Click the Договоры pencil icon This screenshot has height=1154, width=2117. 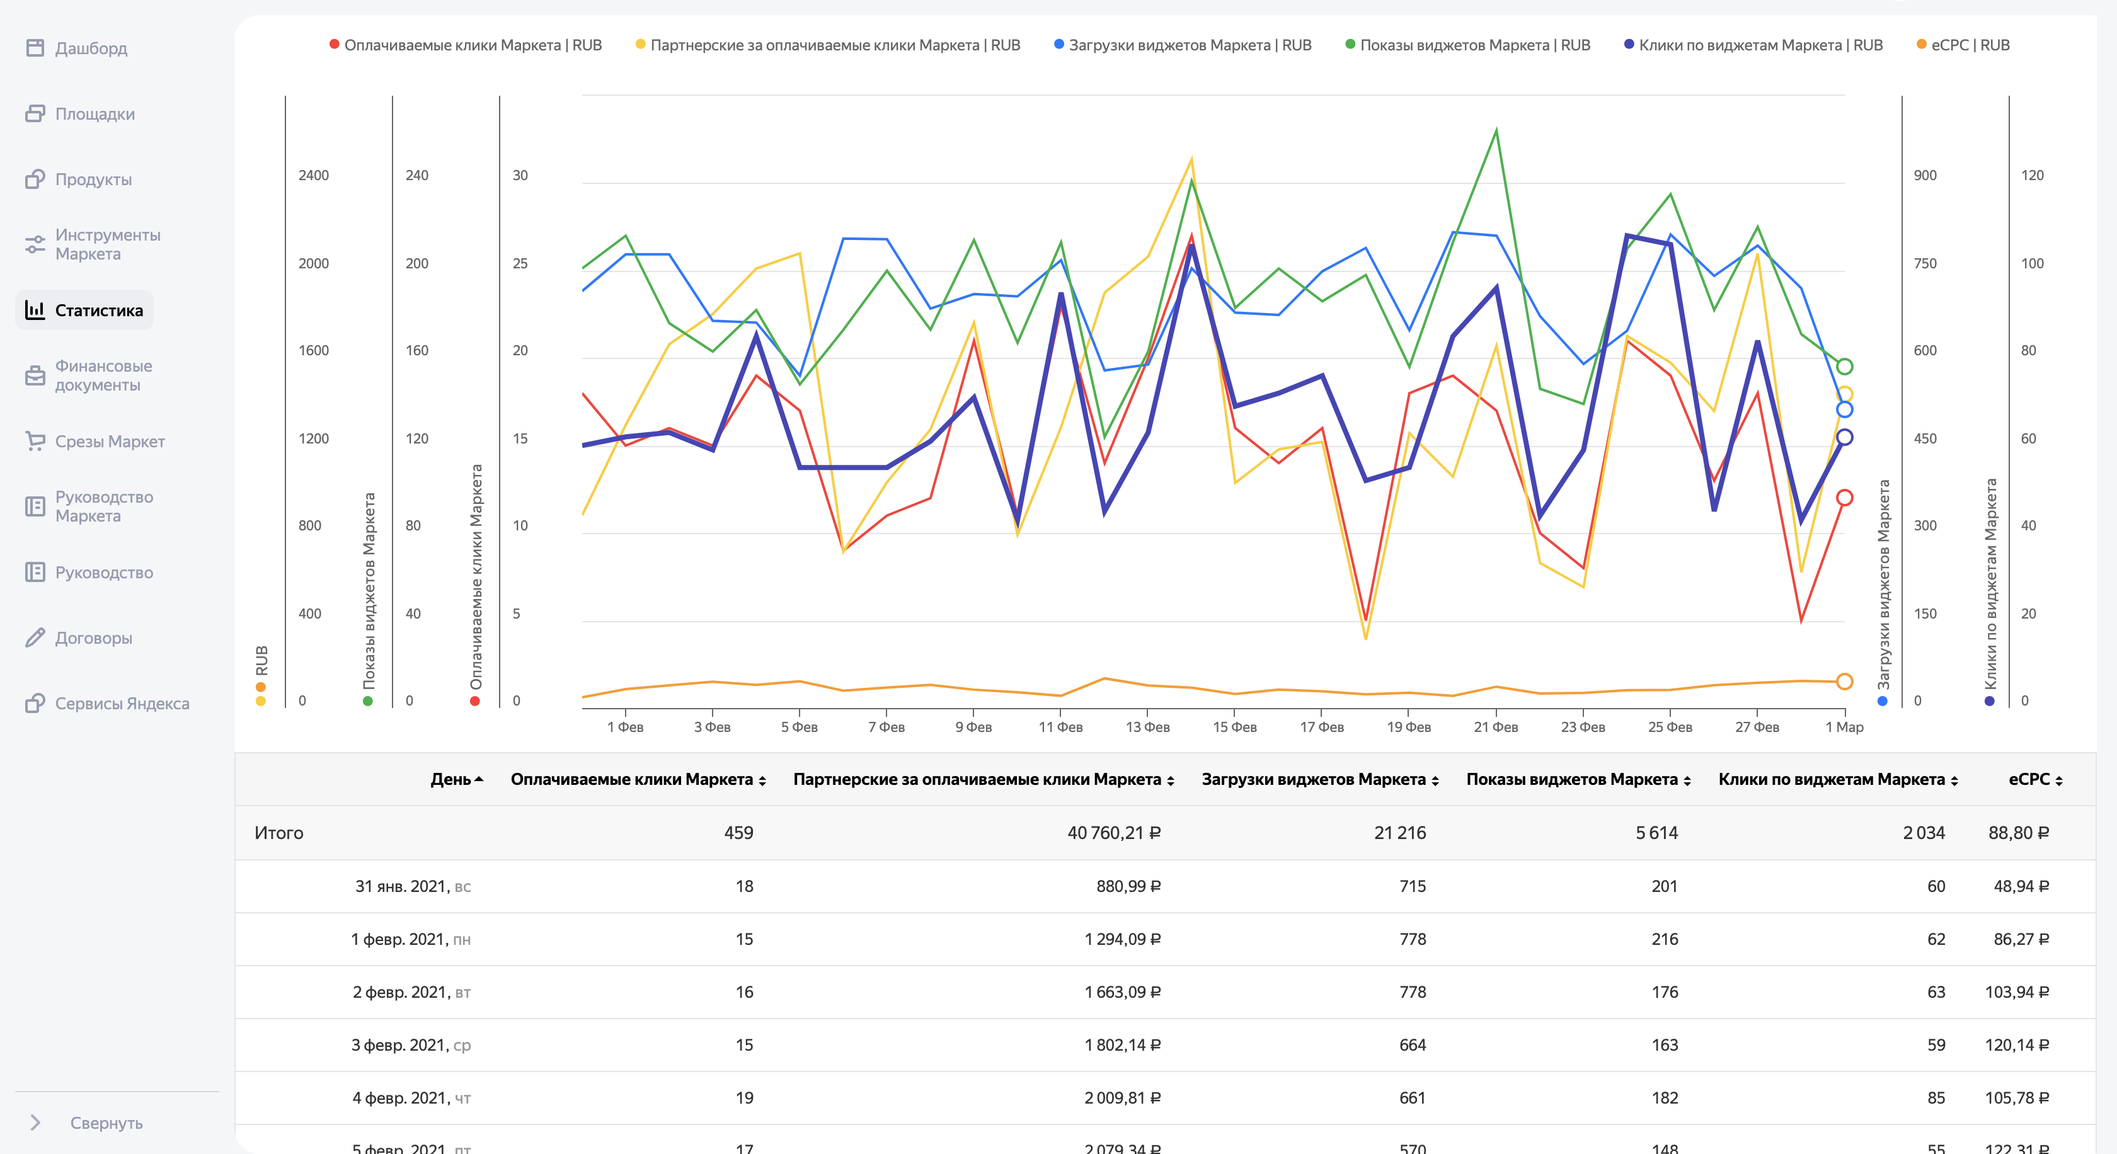[35, 637]
